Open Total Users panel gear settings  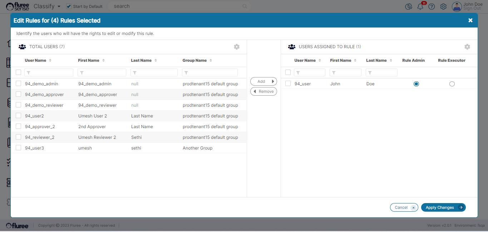pos(237,47)
